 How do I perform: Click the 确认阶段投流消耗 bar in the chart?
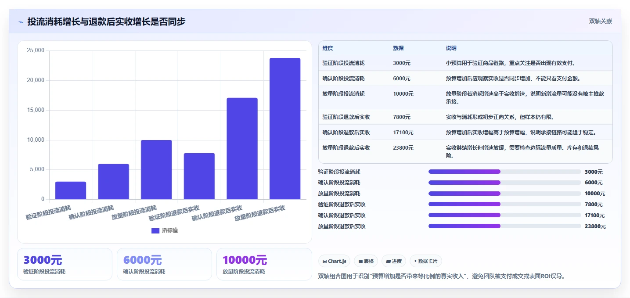point(113,182)
